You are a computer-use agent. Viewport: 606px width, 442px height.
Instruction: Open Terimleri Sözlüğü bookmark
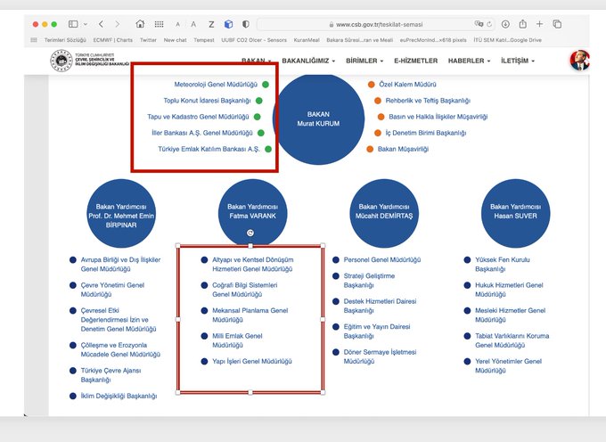tap(65, 40)
